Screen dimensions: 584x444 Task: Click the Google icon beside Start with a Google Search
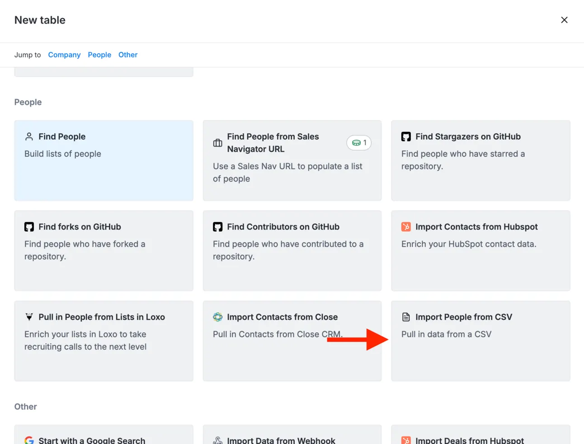coord(29,440)
